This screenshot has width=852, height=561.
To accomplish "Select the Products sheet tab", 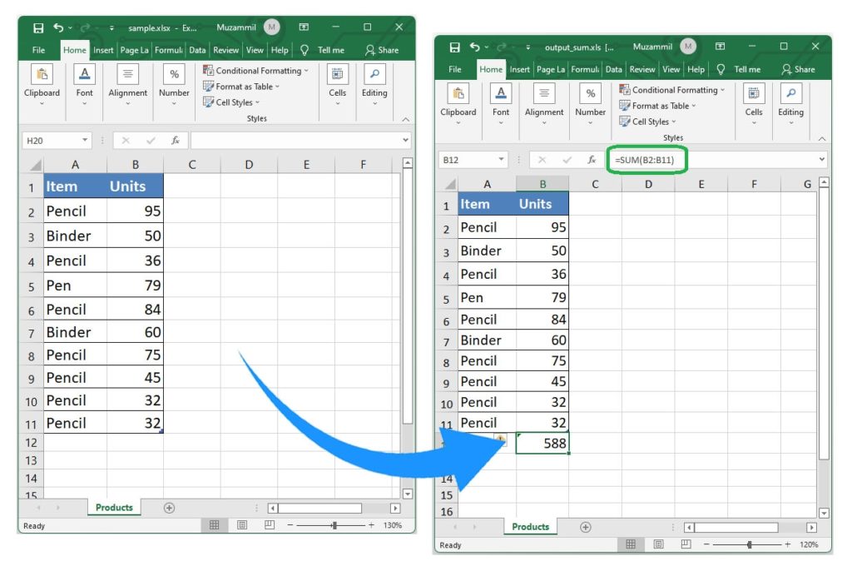I will [529, 527].
